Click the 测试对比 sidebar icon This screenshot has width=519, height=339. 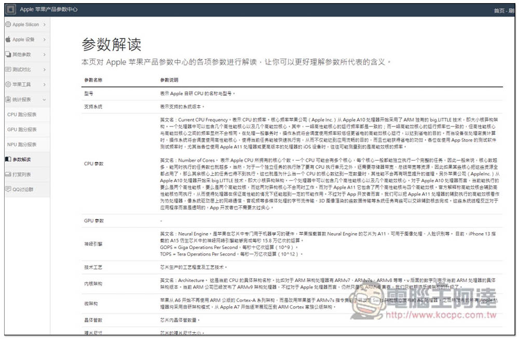point(8,69)
